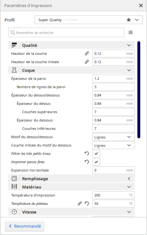Click the Épaisseur du dessus value field

point(114,104)
